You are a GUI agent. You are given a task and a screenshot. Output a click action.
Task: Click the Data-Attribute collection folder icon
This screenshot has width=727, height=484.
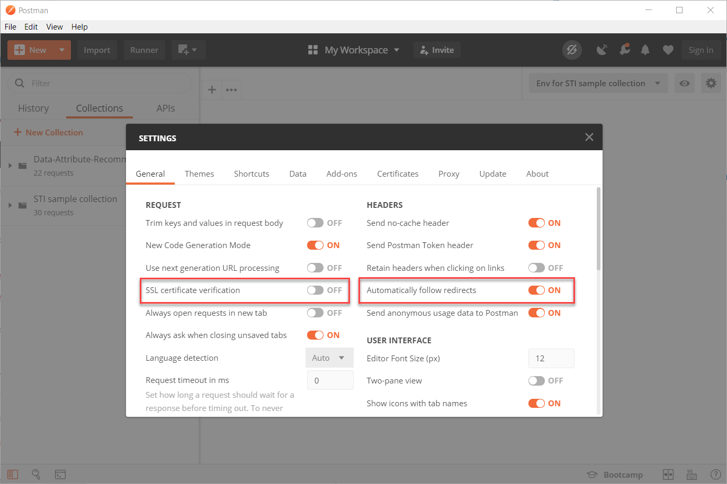click(22, 166)
